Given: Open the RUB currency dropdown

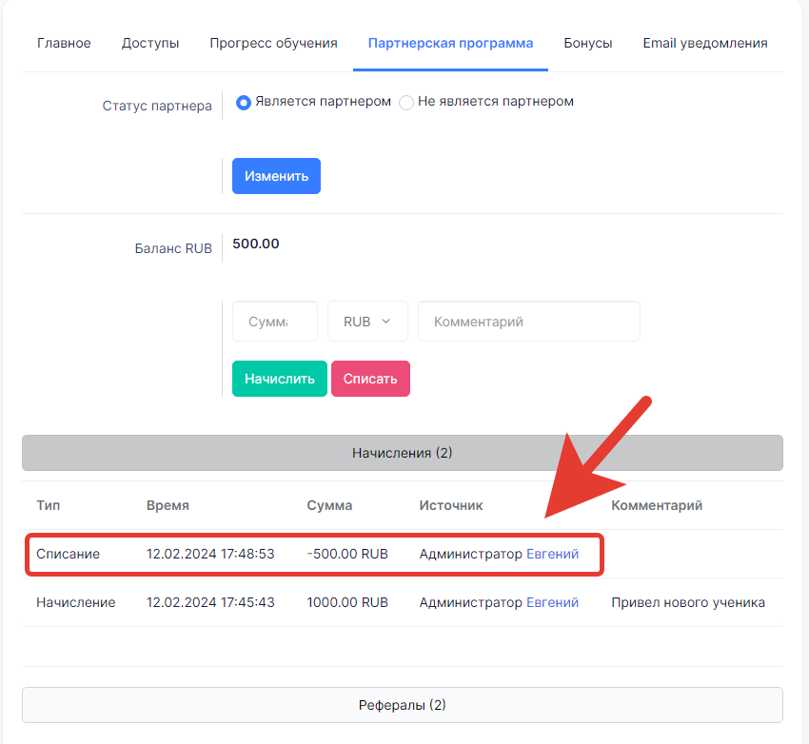Looking at the screenshot, I should click(x=367, y=322).
